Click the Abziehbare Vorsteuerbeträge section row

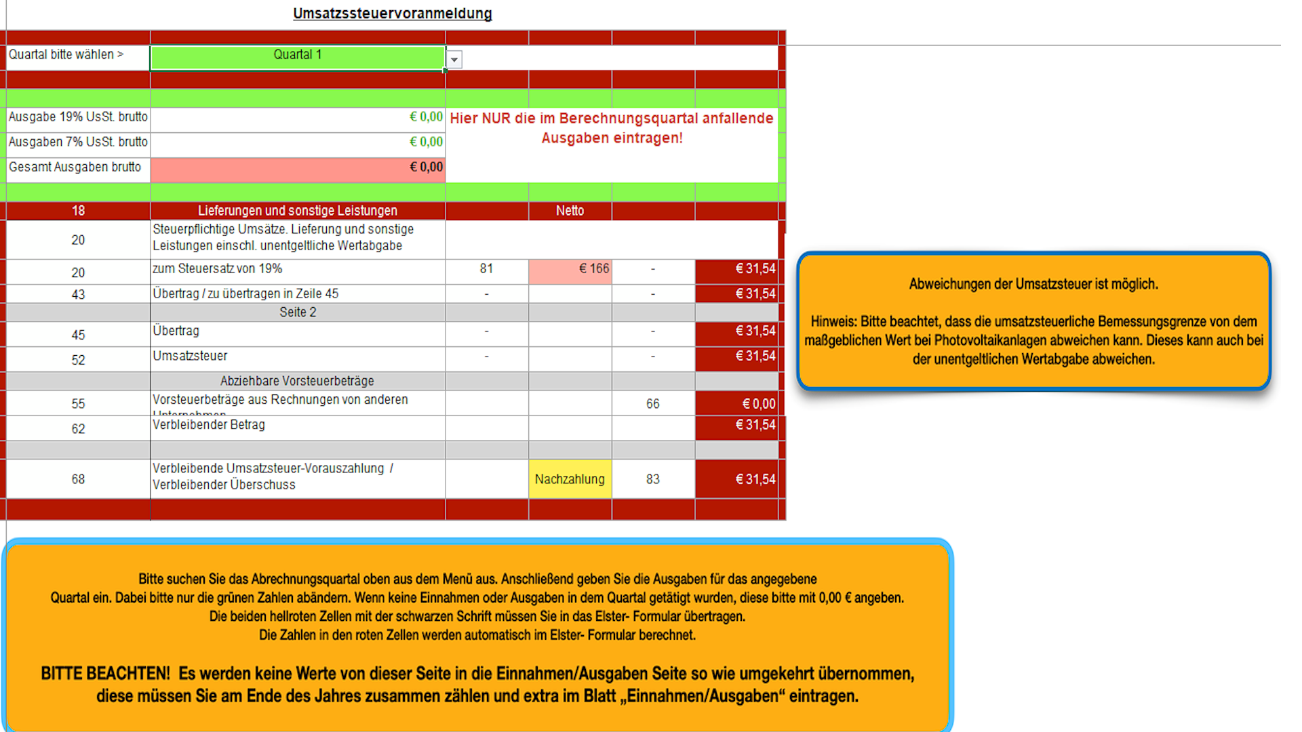pos(297,381)
